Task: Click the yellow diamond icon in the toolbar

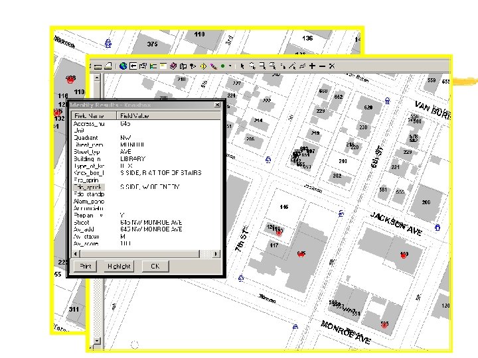Action: point(203,66)
